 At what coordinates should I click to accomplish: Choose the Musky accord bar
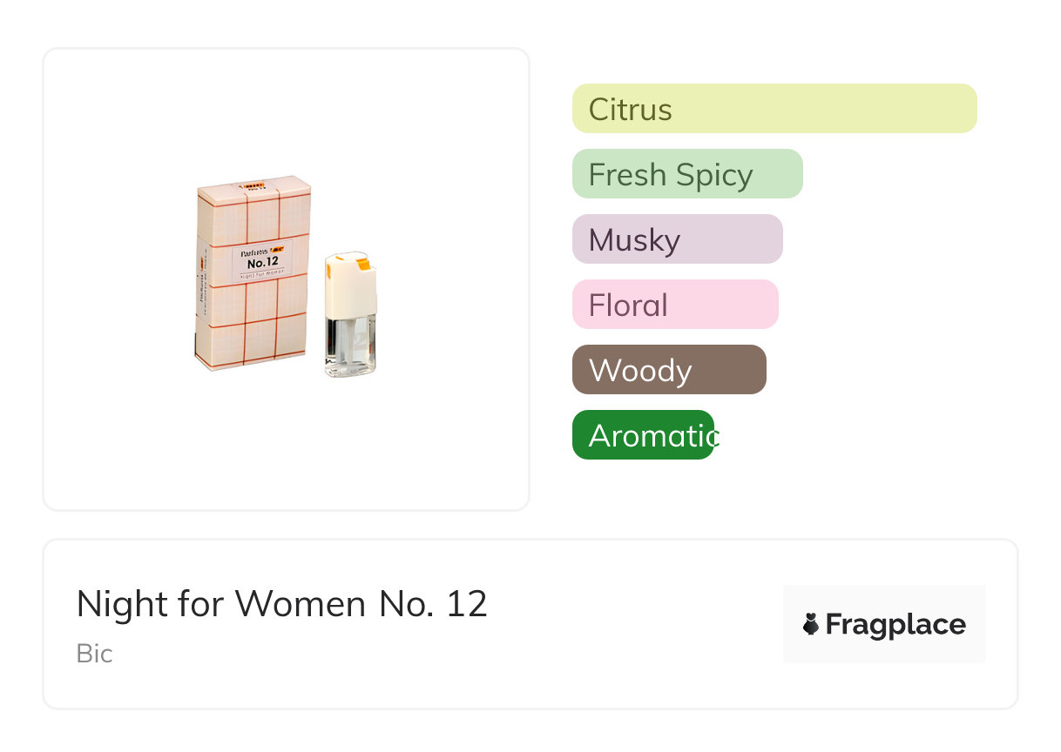(677, 239)
